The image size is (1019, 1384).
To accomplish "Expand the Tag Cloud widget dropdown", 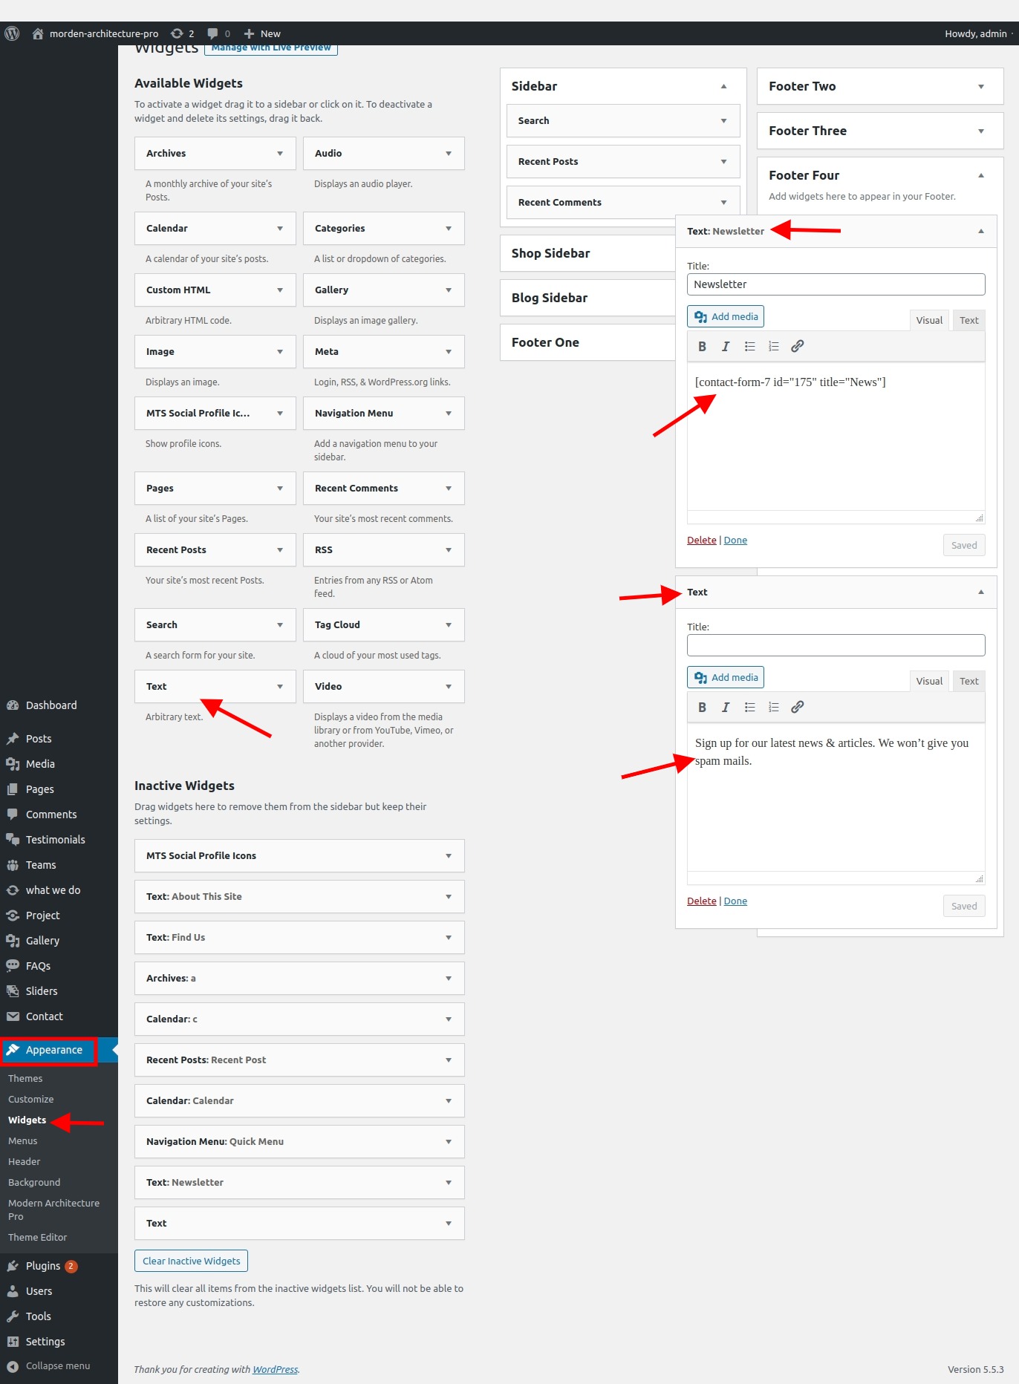I will tap(449, 625).
